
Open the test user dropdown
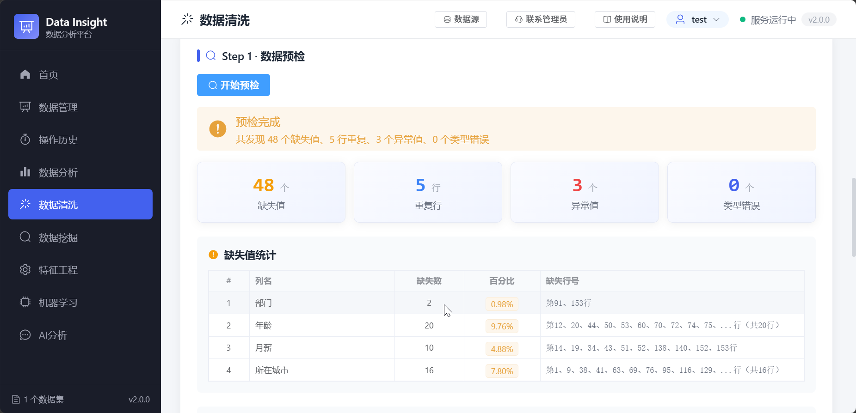697,19
